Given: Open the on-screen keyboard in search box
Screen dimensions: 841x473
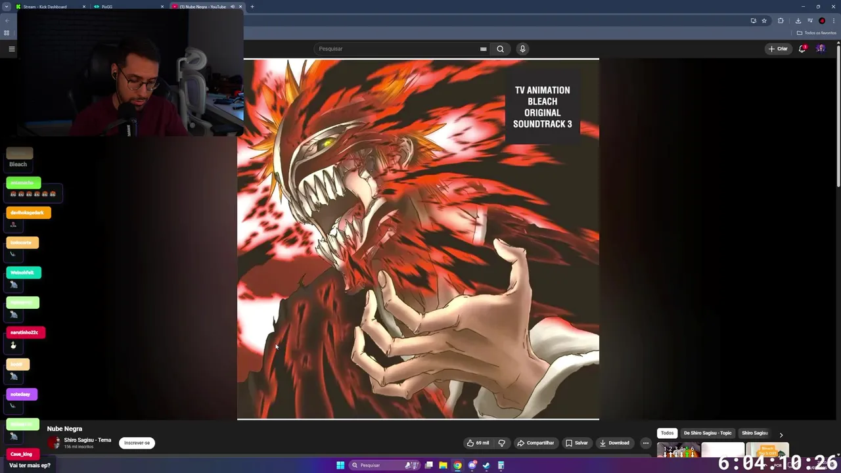Looking at the screenshot, I should (483, 49).
